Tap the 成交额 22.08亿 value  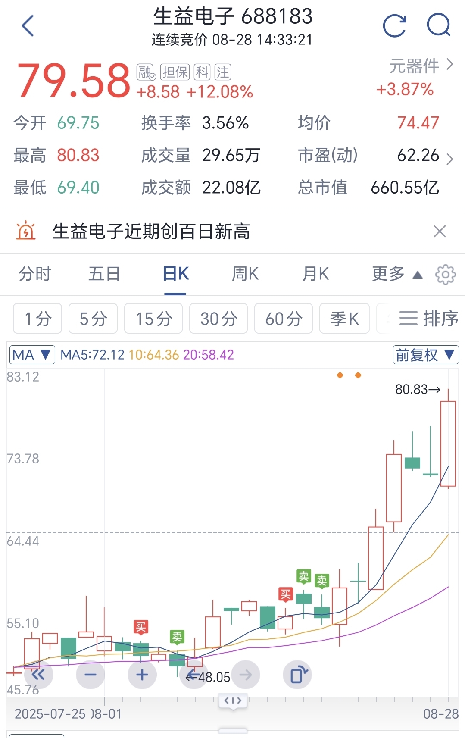[x=231, y=188]
